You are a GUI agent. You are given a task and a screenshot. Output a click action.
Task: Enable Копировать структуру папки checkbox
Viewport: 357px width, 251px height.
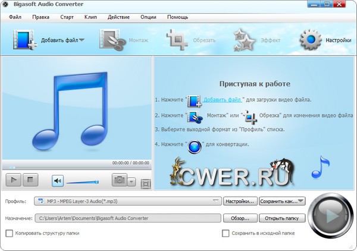pos(9,233)
